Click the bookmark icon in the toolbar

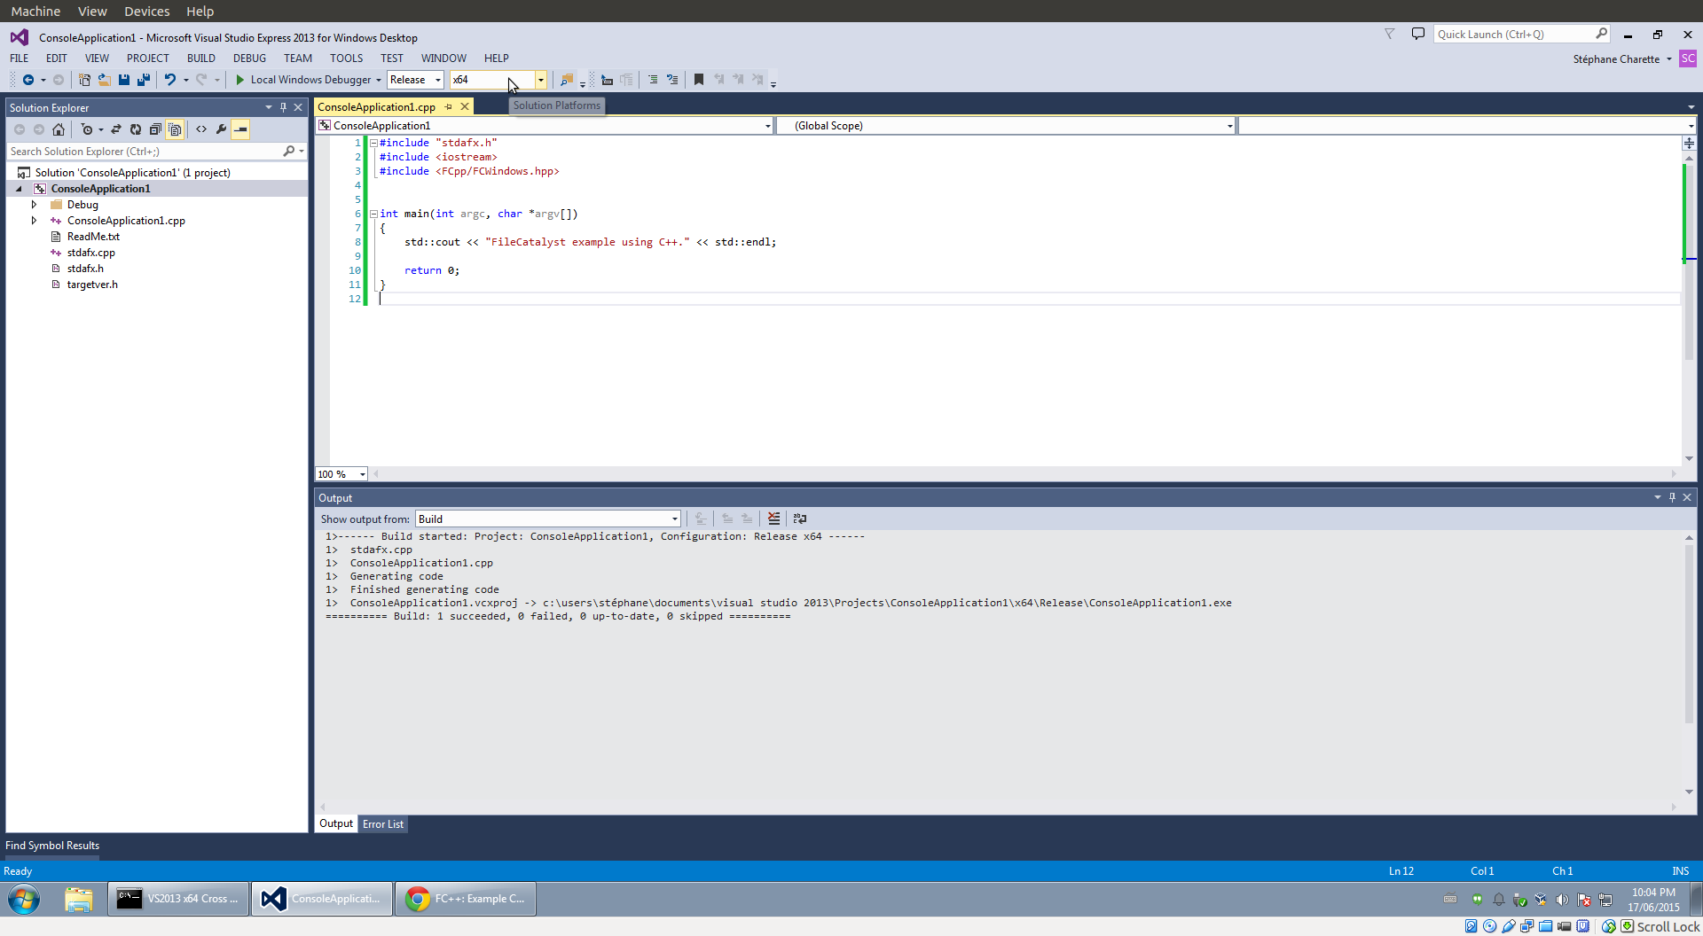coord(699,80)
